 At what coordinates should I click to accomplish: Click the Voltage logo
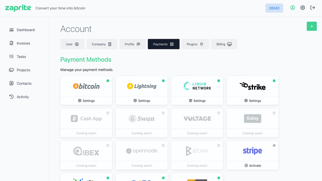pos(197,118)
